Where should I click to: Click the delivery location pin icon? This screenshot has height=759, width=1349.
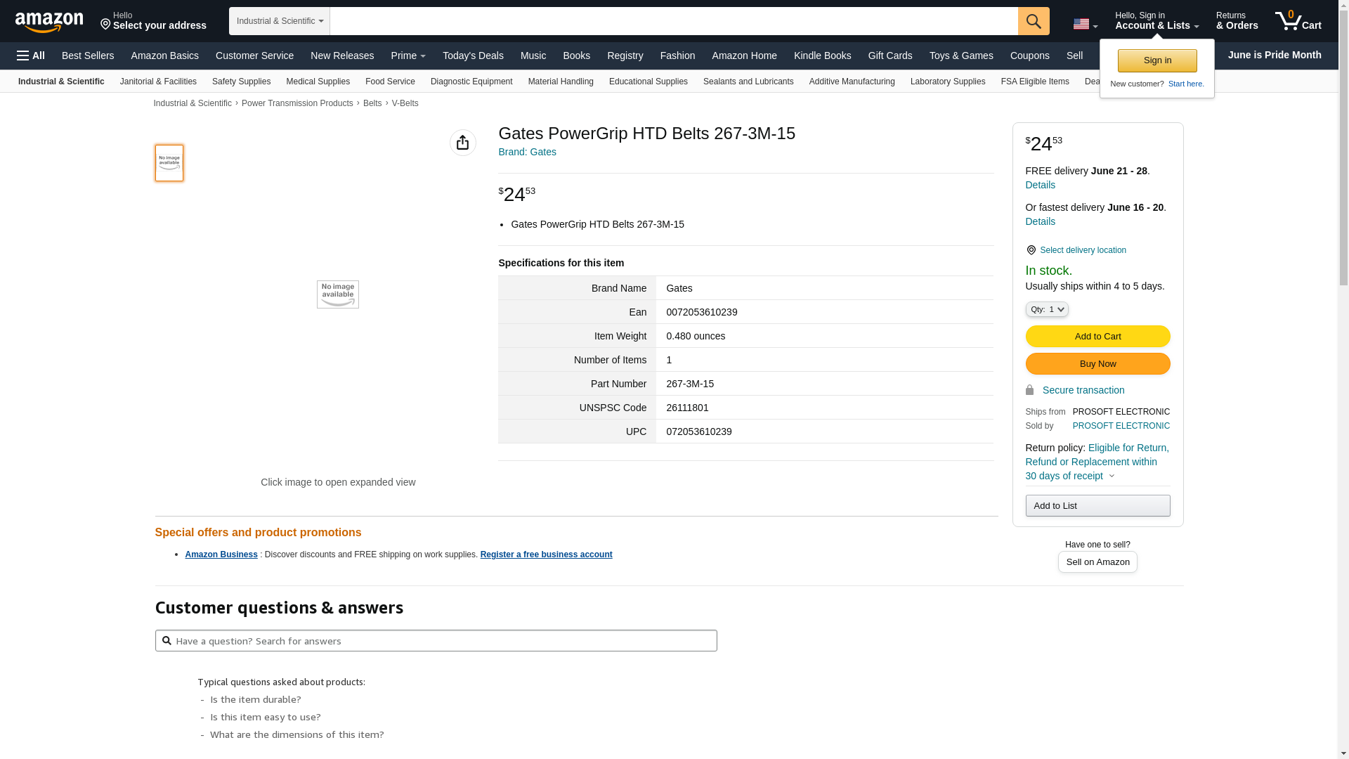pos(1031,250)
